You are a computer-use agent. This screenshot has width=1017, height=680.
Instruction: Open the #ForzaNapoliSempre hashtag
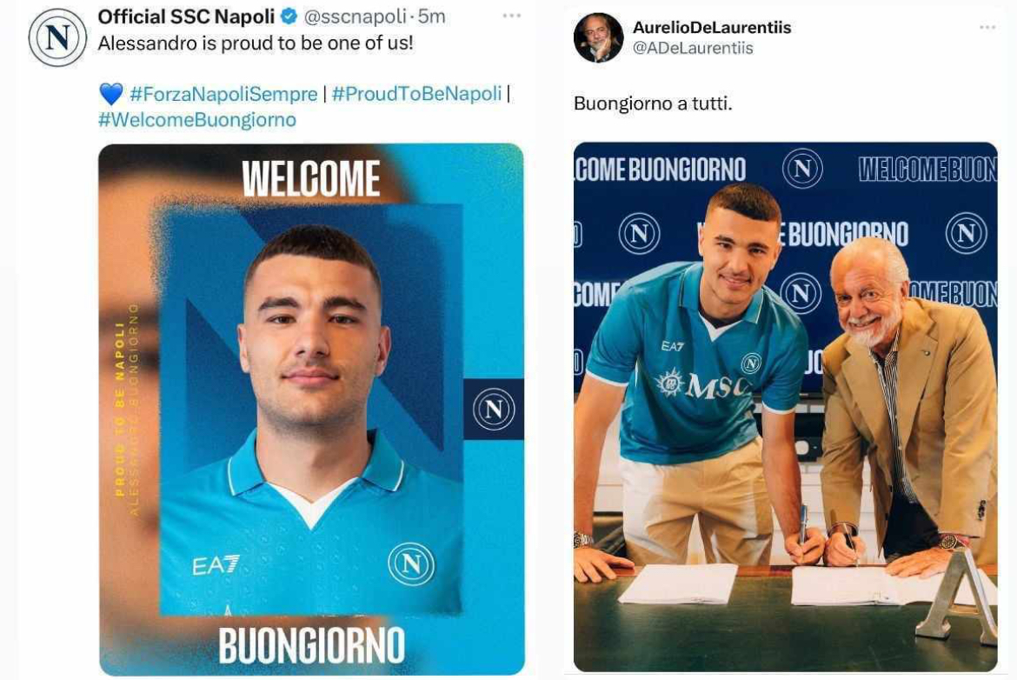click(x=223, y=94)
